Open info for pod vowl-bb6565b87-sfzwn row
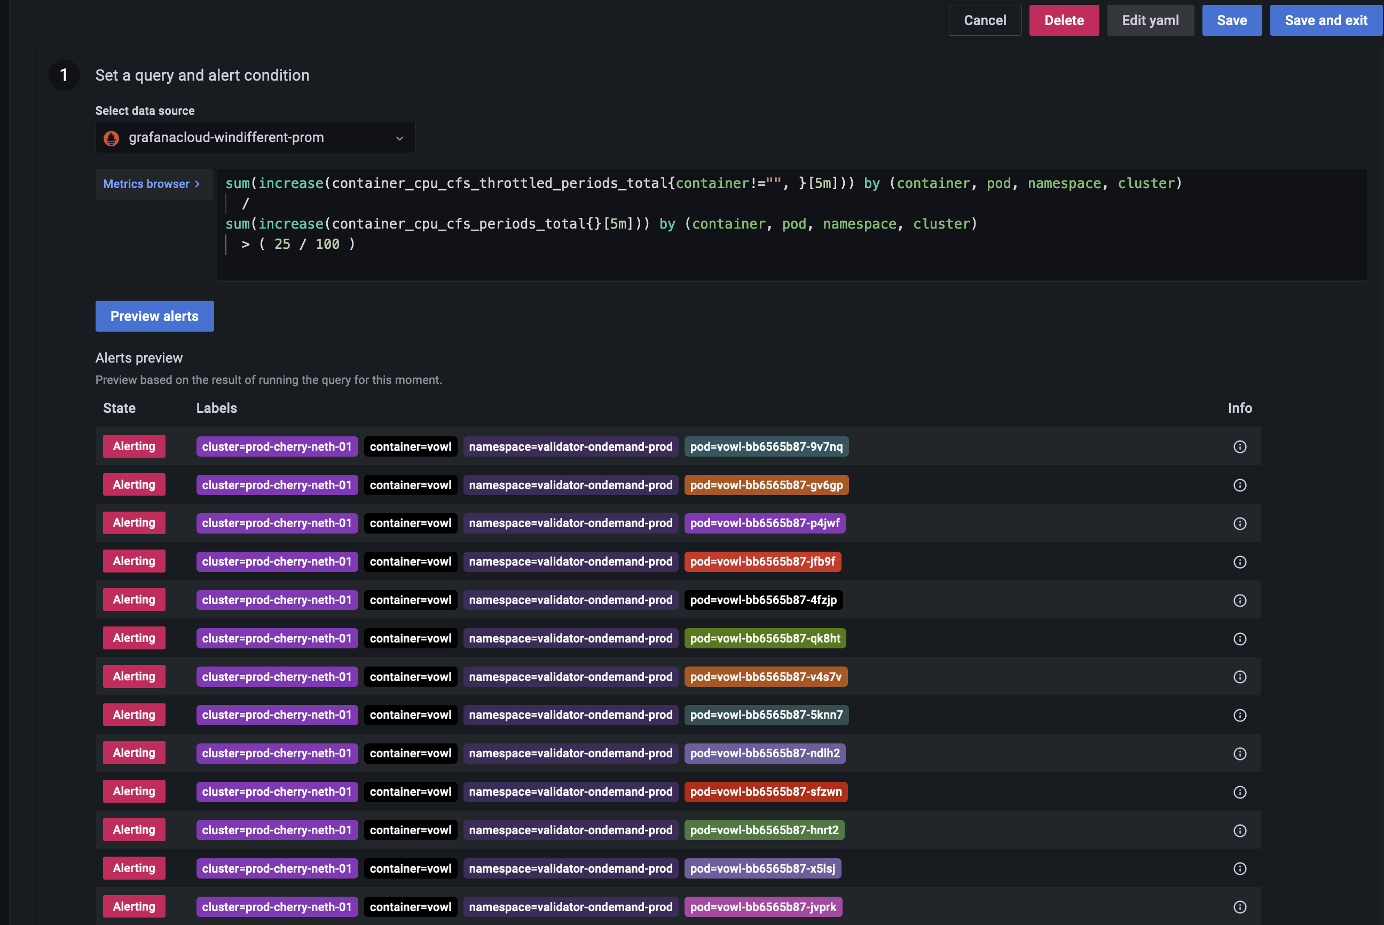The image size is (1384, 925). pyautogui.click(x=1239, y=791)
